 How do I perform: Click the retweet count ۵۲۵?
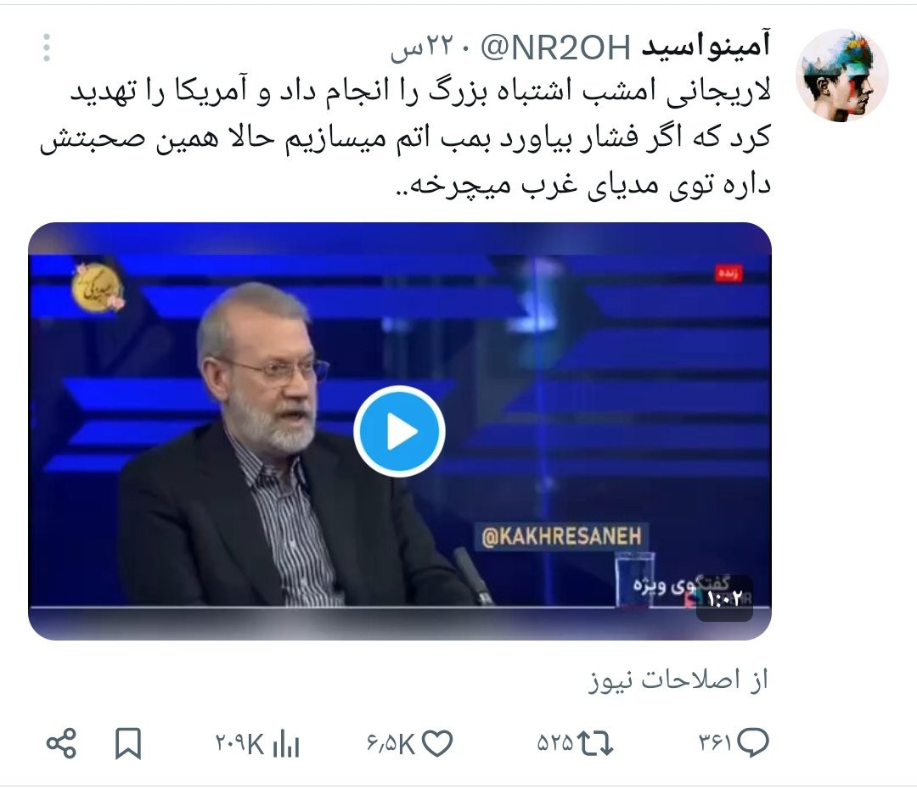[x=555, y=743]
